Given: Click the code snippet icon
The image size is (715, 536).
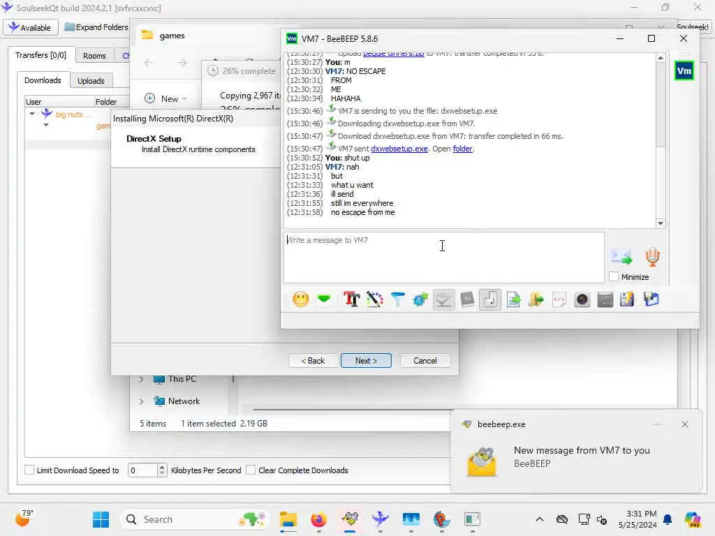Looking at the screenshot, I should coord(559,299).
